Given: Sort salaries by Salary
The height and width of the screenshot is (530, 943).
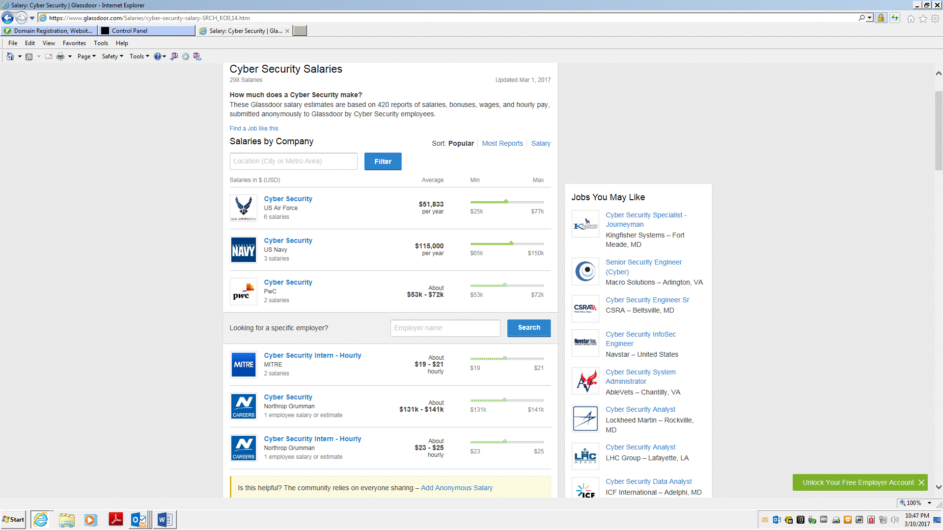Looking at the screenshot, I should coord(541,143).
